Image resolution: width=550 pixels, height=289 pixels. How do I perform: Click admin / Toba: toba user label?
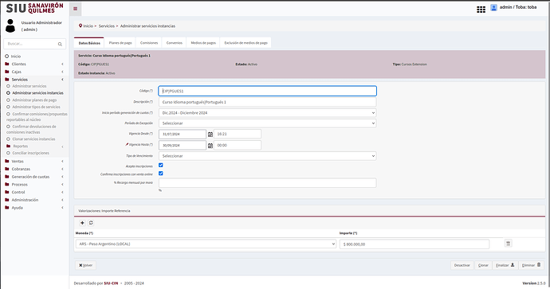(518, 7)
